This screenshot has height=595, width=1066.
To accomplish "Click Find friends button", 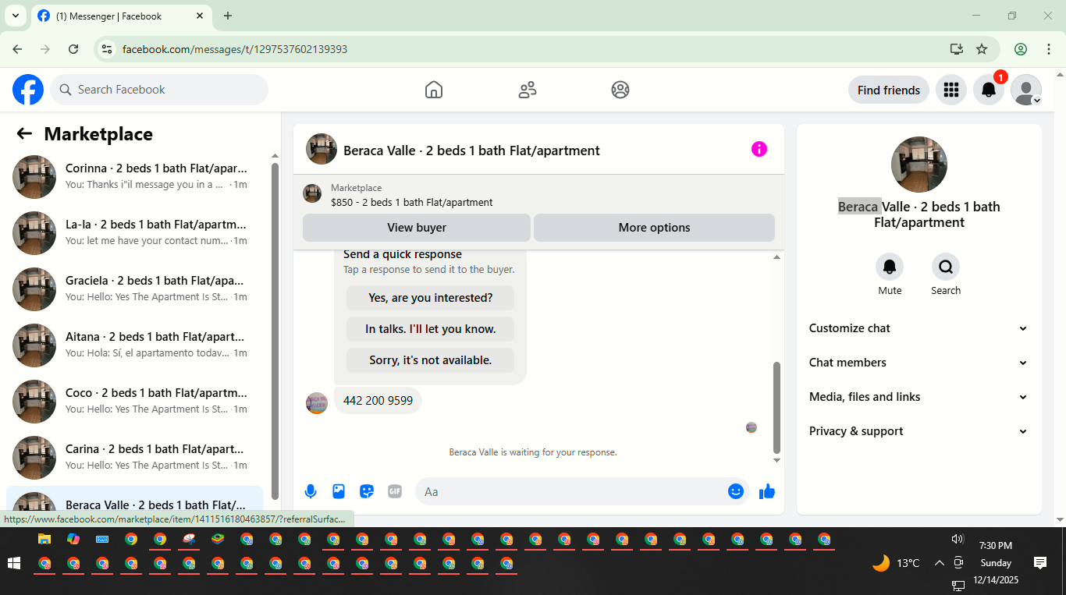I will coord(889,90).
